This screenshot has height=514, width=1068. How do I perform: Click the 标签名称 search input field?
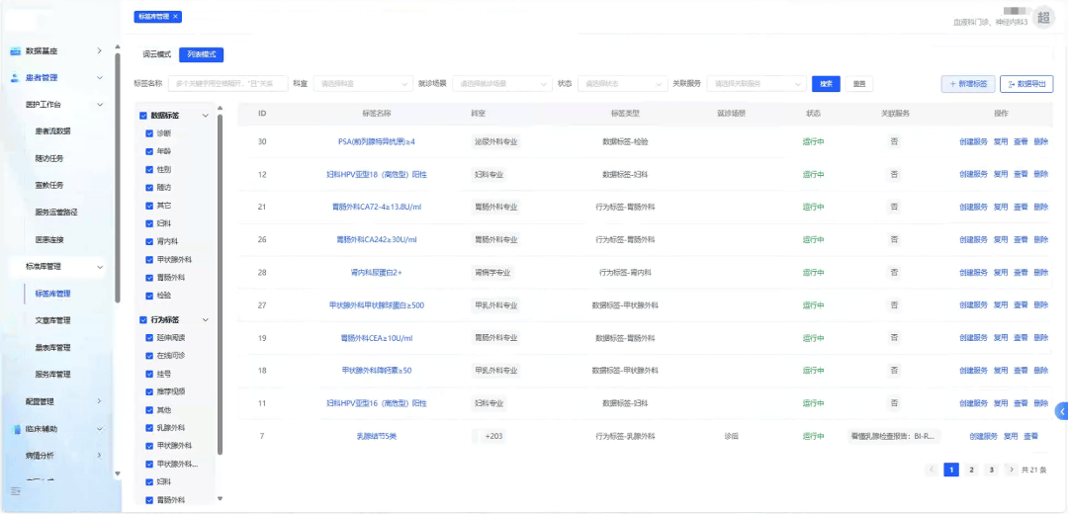[227, 84]
